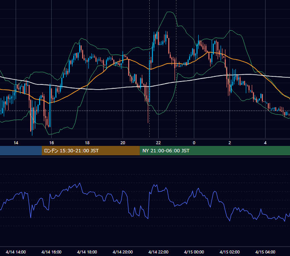Click the 4/15 02:00 oscillator time label

coord(229,252)
